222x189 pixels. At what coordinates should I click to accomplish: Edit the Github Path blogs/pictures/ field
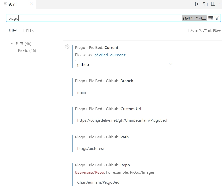141,148
